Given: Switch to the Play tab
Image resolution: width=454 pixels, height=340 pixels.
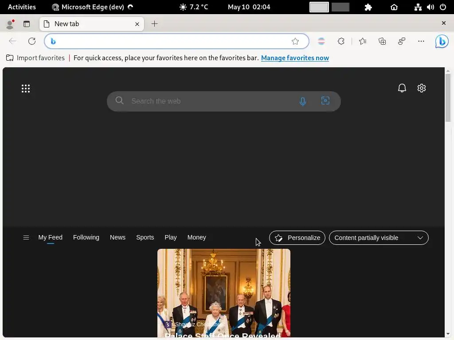Looking at the screenshot, I should tap(171, 237).
